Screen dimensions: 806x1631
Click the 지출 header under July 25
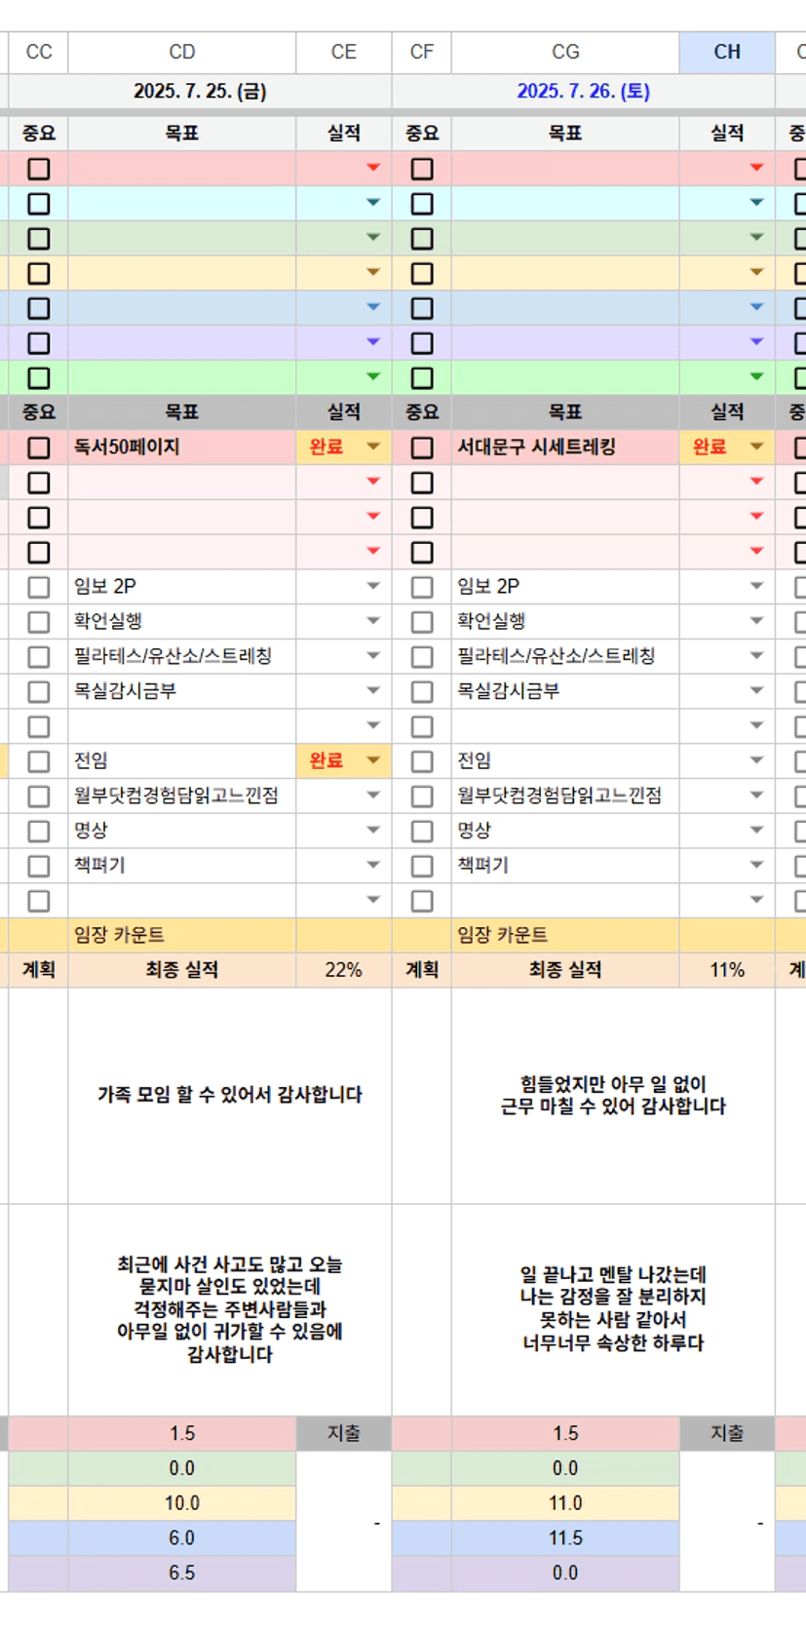[344, 1433]
